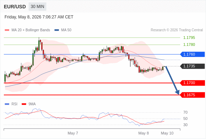Click the MA 20 + Bollinger Bands swatch

tap(7, 30)
